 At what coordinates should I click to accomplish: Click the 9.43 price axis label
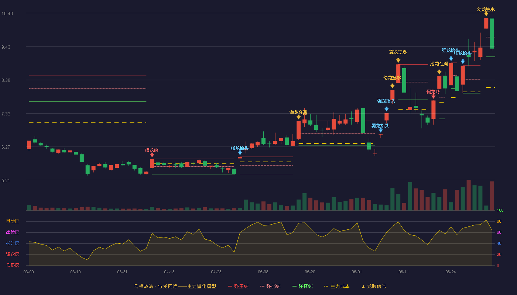coord(6,47)
